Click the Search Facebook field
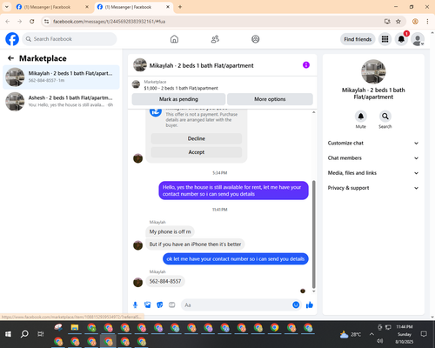 click(x=70, y=39)
